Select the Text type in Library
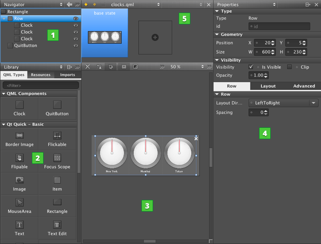Image resolution: width=321 pixels, height=244 pixels. 19,228
